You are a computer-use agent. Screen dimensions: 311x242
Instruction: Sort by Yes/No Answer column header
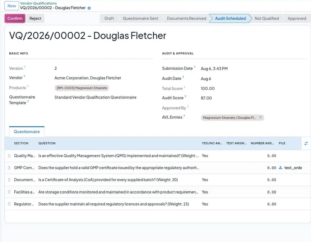[x=212, y=143]
